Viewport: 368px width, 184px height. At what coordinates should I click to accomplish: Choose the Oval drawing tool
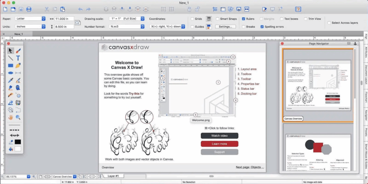(11, 73)
